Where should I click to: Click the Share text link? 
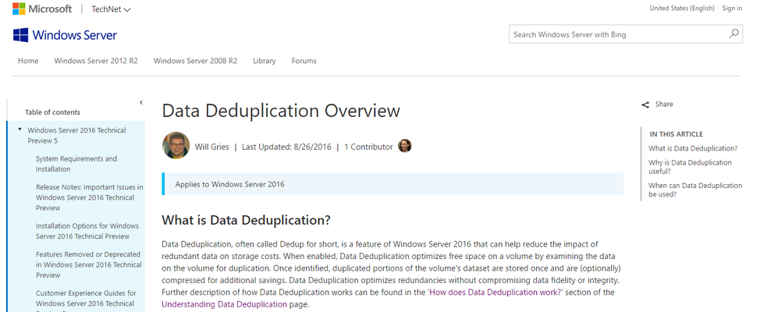point(664,105)
